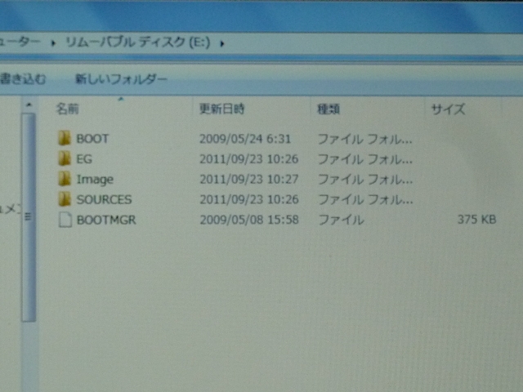Click the BOOT row type ファイル フォル...
523x392 pixels.
[365, 140]
